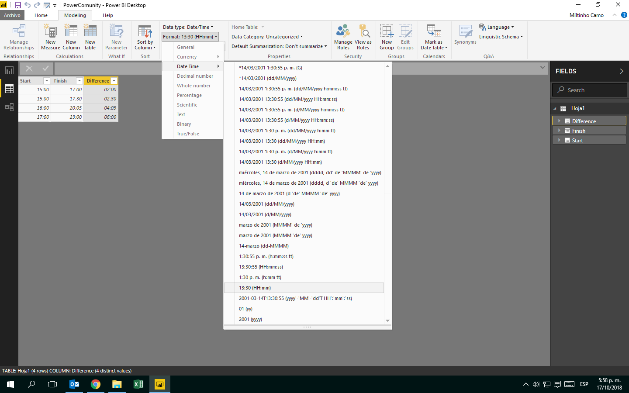Undo the last action

28,5
